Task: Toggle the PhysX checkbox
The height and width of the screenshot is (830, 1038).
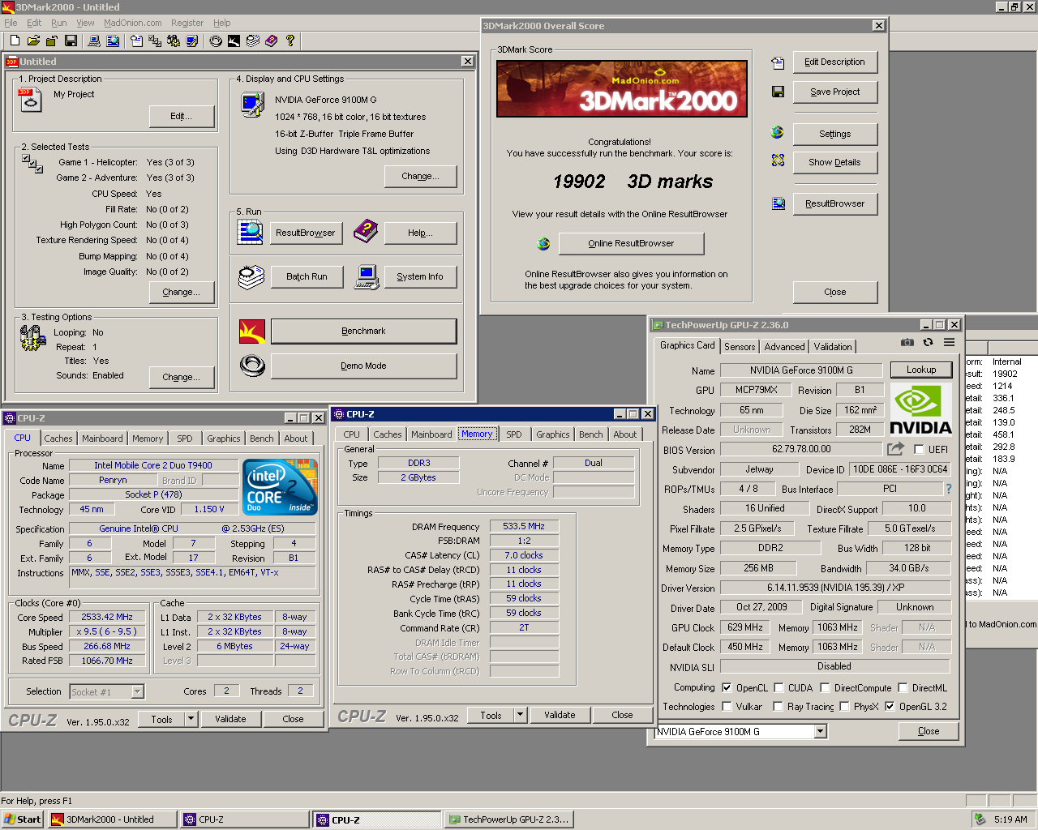Action: coord(844,706)
